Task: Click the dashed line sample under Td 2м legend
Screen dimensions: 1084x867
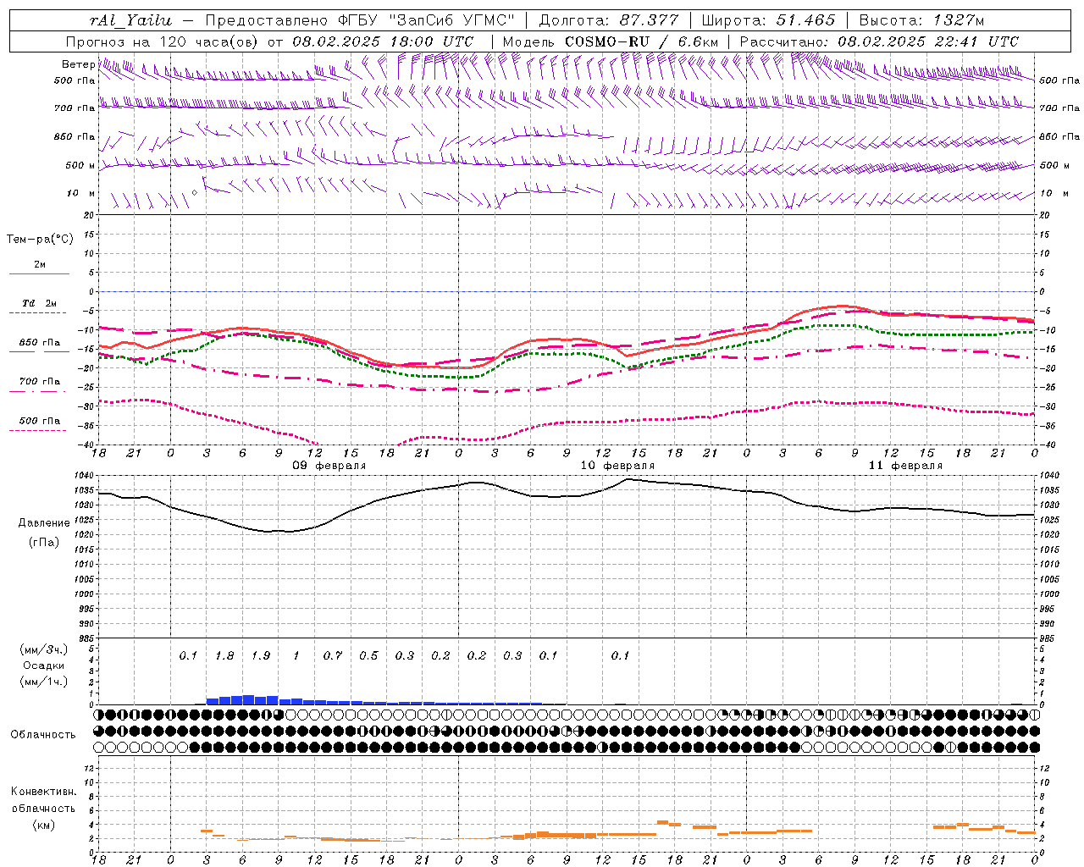Action: pos(39,313)
